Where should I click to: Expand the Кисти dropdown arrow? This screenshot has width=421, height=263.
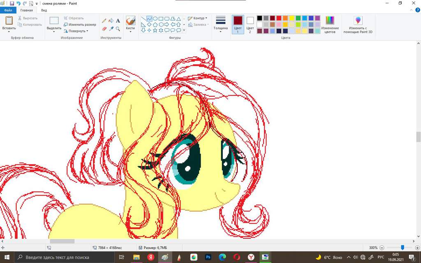(130, 32)
